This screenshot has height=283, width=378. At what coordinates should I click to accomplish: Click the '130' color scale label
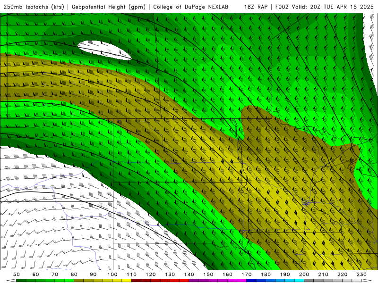pyautogui.click(x=170, y=275)
